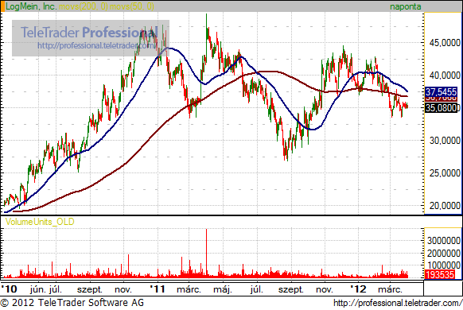
Task: Click the '12 year label on time axis
Action: tap(358, 289)
